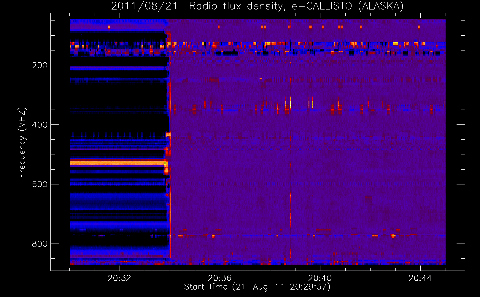Click the plot title '2011/08/21 Radio flux density'
The height and width of the screenshot is (297, 480).
(x=257, y=6)
